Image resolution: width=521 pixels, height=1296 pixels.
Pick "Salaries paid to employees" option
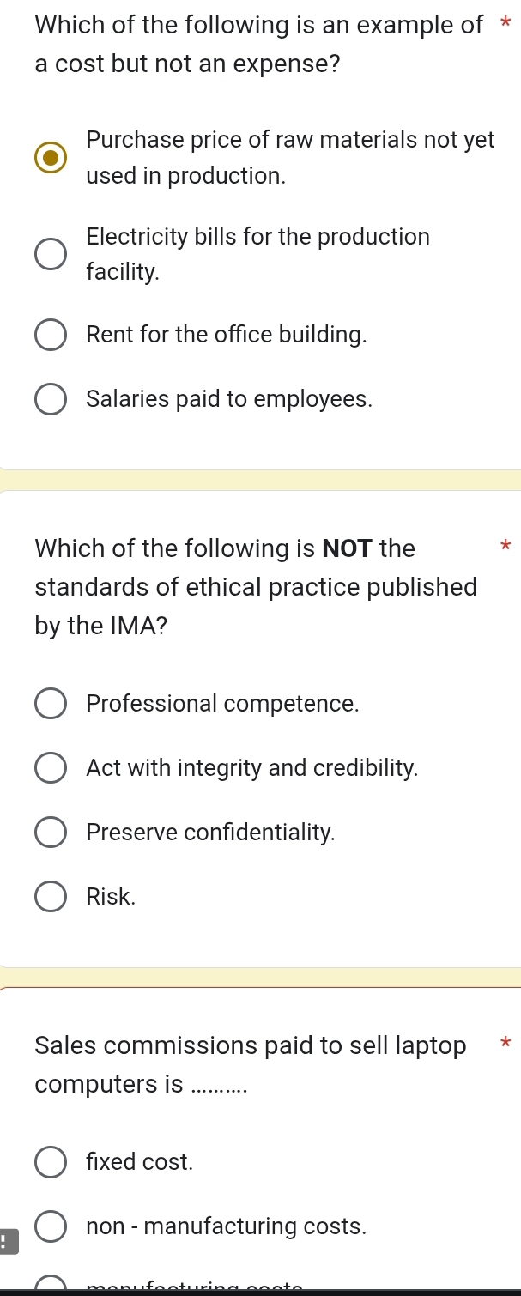click(x=51, y=398)
